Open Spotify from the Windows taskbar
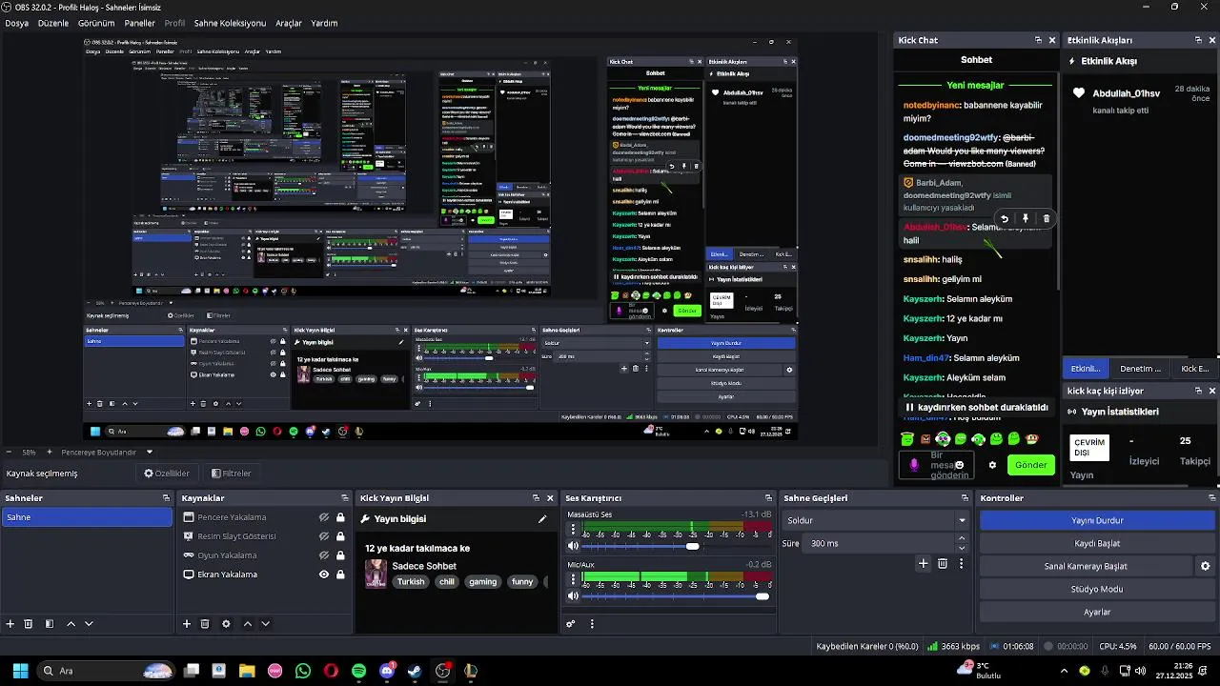This screenshot has height=686, width=1220. 358,671
